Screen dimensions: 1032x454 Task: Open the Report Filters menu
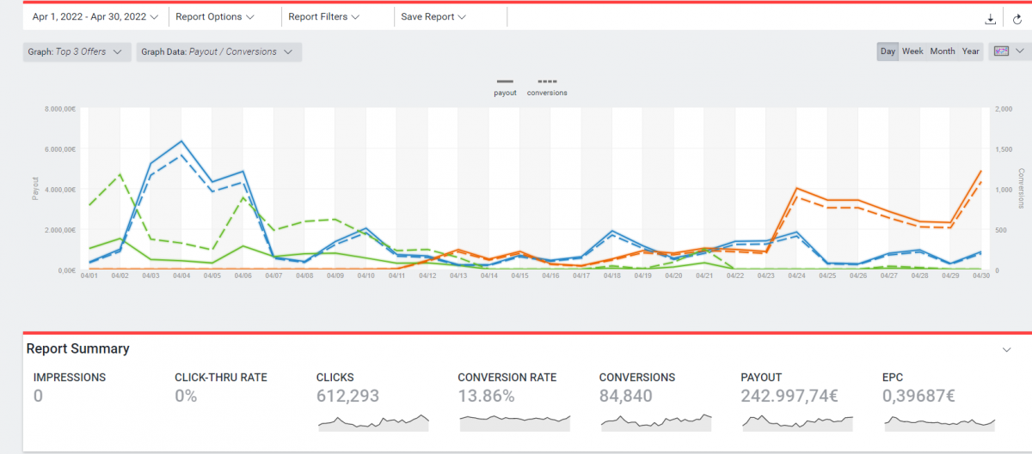[323, 17]
